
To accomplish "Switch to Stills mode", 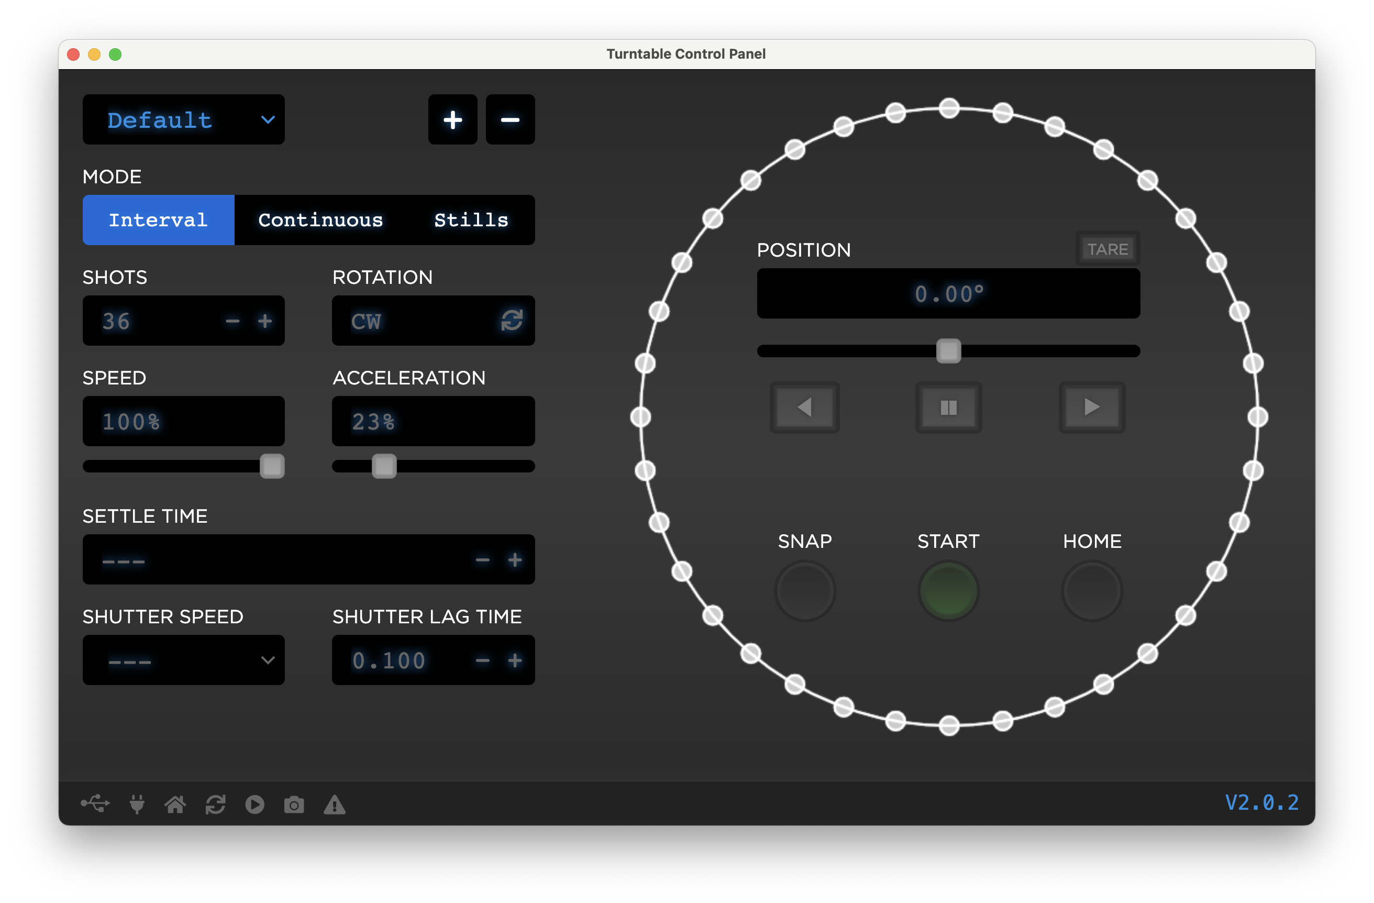I will (x=471, y=220).
